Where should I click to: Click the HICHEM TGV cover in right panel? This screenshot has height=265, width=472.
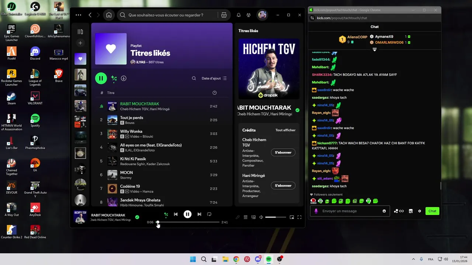(x=269, y=69)
